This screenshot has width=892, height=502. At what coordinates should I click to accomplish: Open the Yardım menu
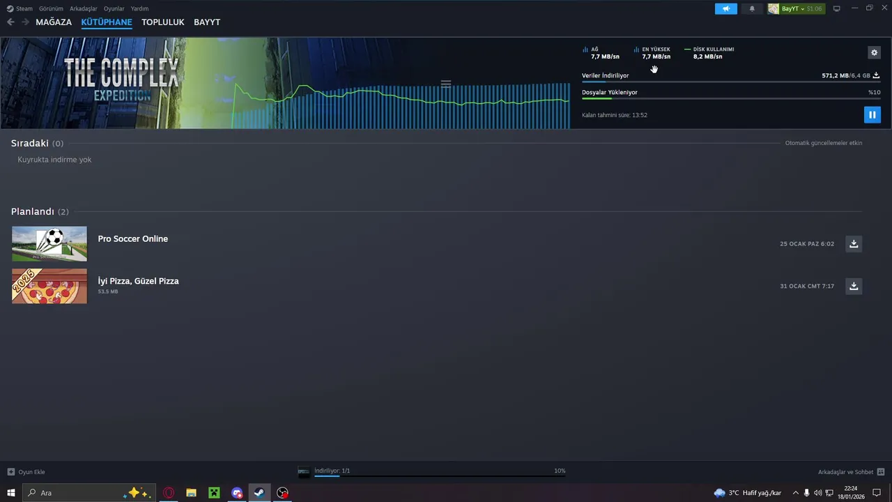(139, 8)
